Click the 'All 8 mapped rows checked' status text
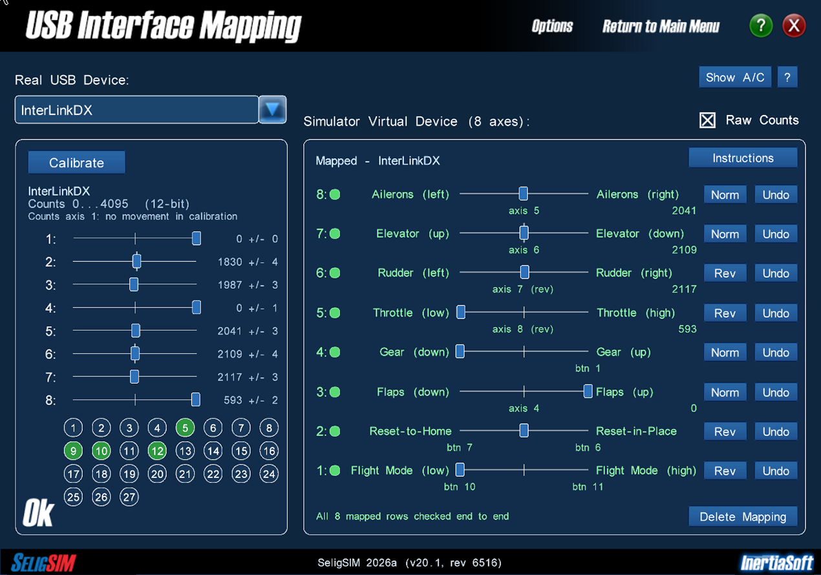The image size is (821, 575). [412, 516]
